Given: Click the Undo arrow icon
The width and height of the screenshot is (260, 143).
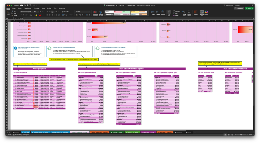Looking at the screenshot, I should [x=30, y=5].
